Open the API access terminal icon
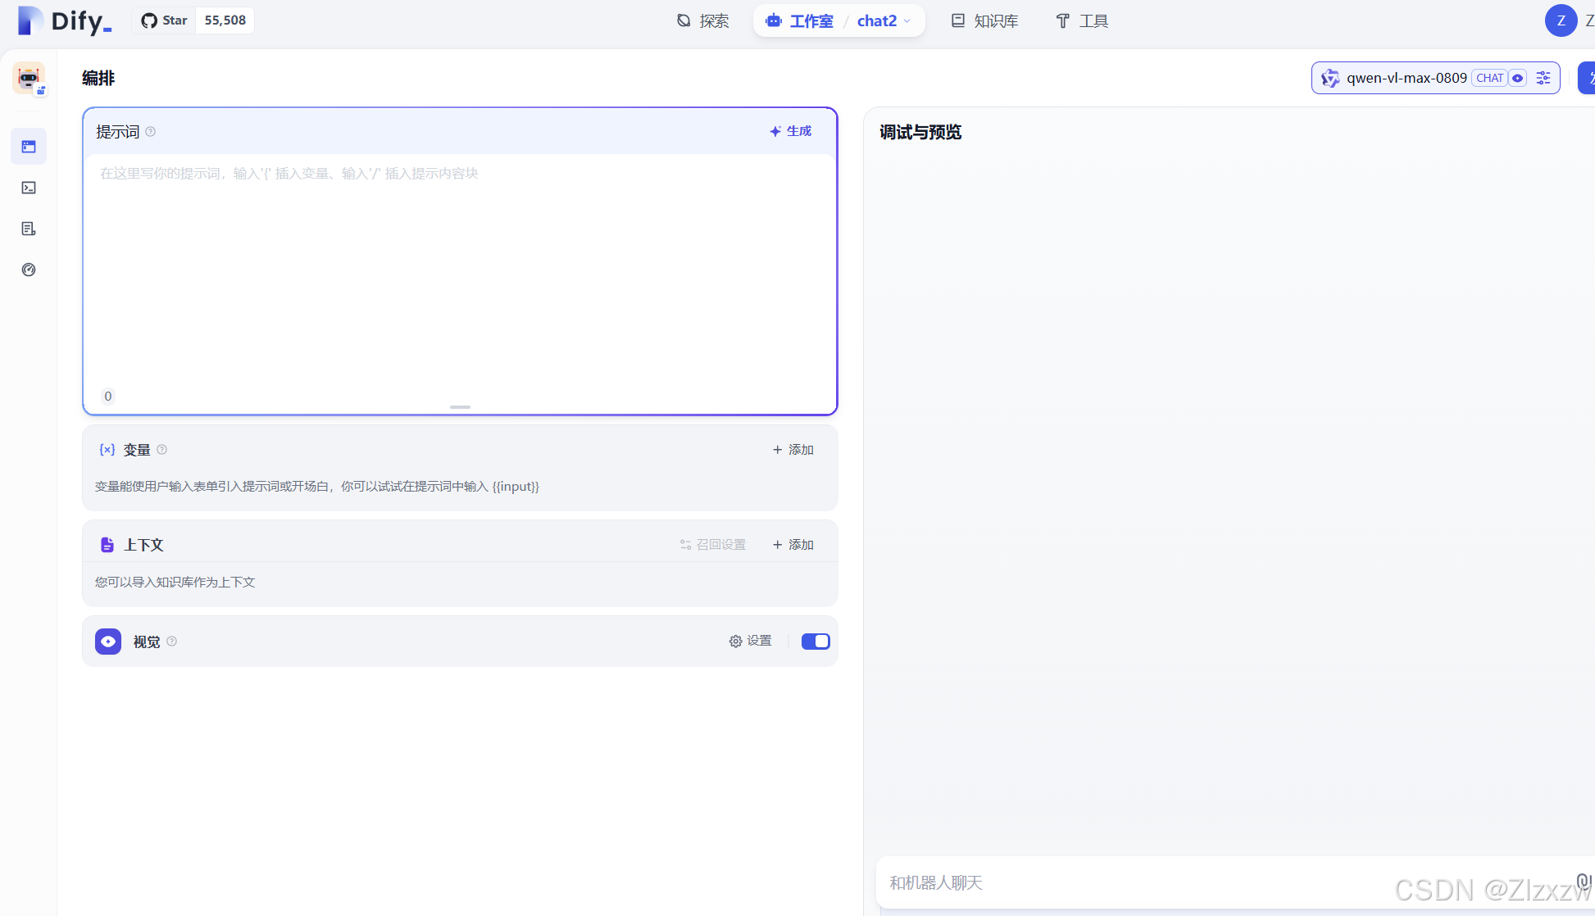1595x916 pixels. [x=29, y=188]
